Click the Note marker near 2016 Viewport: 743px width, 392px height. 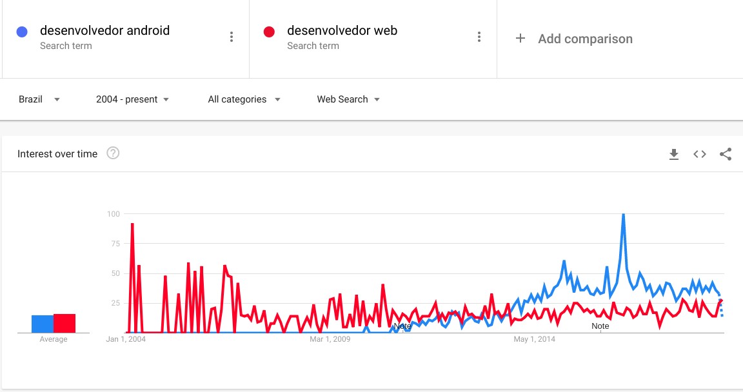pos(600,326)
